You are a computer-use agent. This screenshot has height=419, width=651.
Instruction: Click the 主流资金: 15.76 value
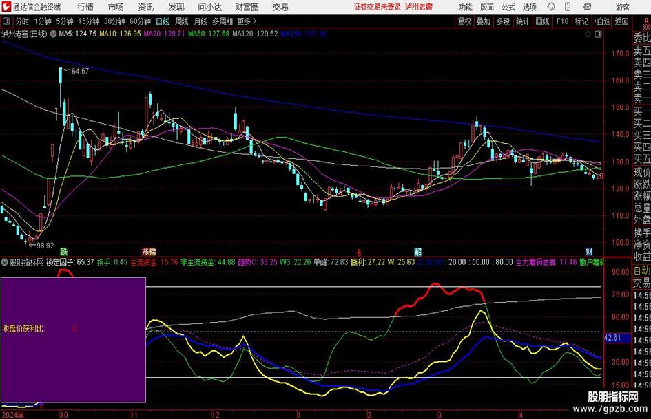pos(154,262)
